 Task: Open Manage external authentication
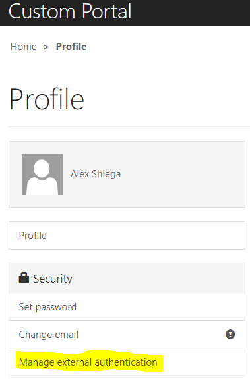click(88, 362)
